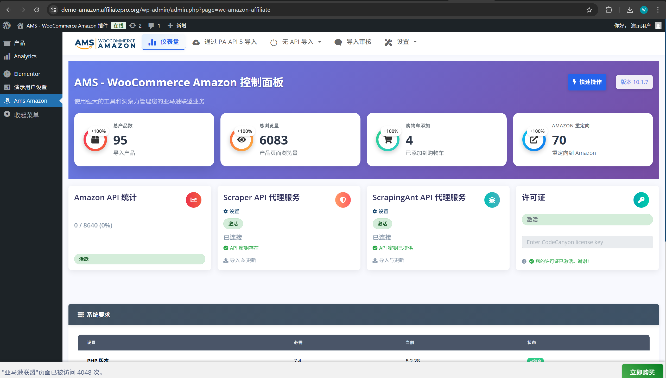Click the 版本 10.1.7 badge
The image size is (666, 378).
tap(634, 82)
